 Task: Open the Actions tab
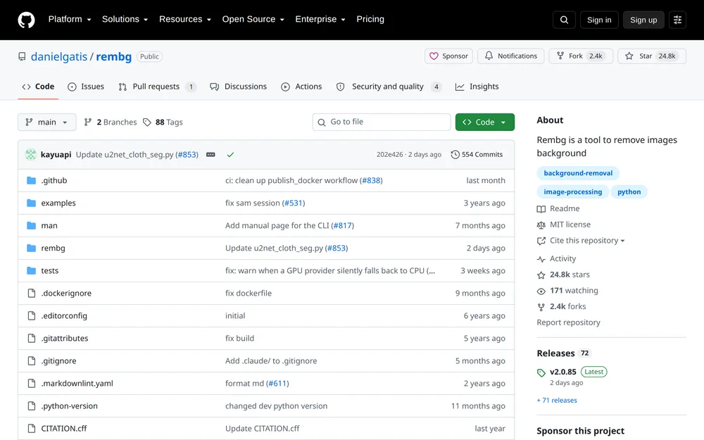(x=302, y=87)
